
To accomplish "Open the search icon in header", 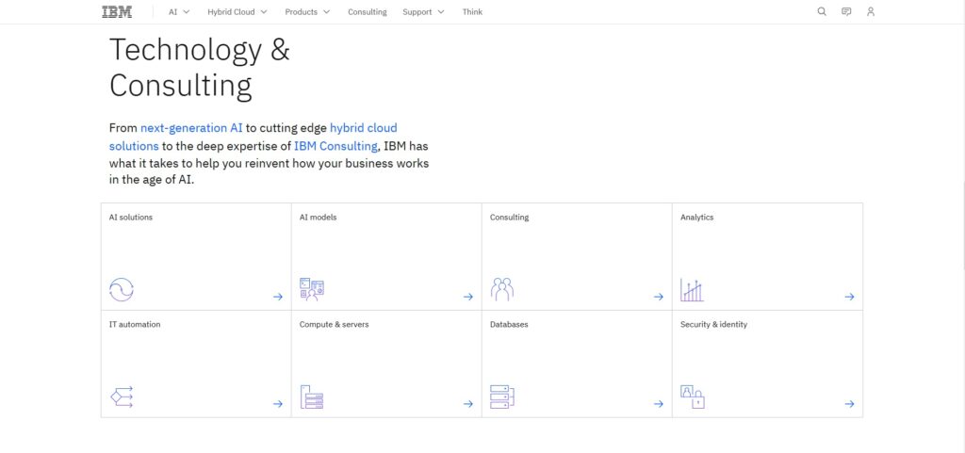I will [x=822, y=11].
